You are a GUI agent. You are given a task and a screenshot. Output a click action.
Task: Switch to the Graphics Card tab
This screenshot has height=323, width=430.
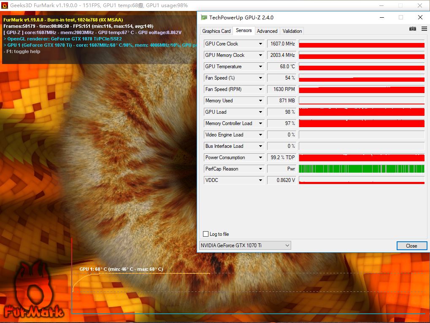click(x=216, y=31)
